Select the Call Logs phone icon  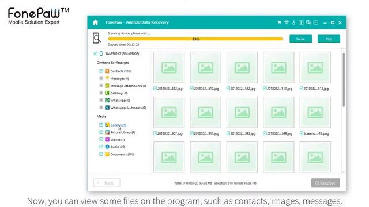[x=107, y=93]
